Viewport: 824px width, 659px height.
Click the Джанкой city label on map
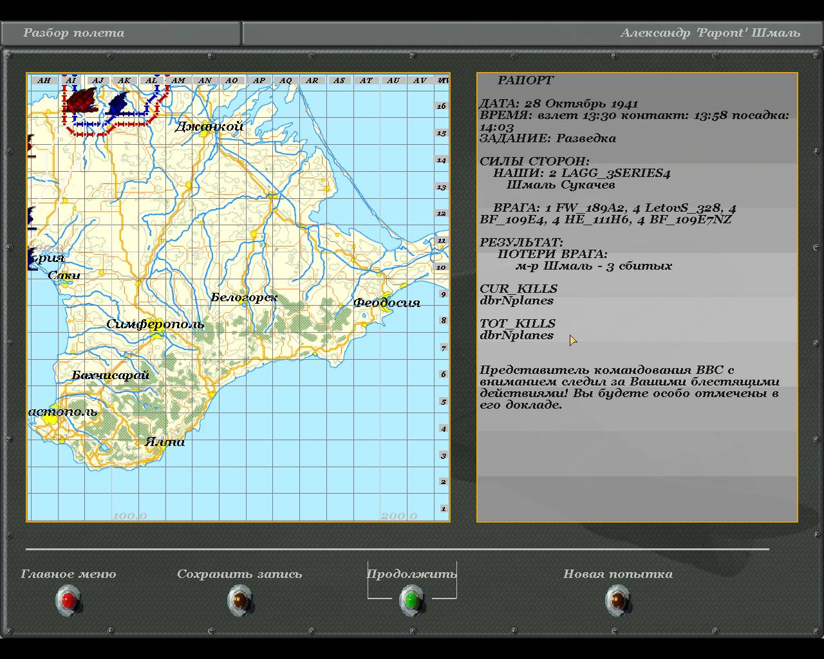[x=209, y=126]
